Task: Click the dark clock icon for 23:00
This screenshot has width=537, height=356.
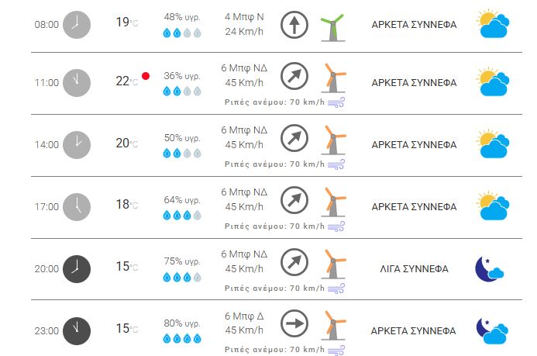Action: [76, 330]
